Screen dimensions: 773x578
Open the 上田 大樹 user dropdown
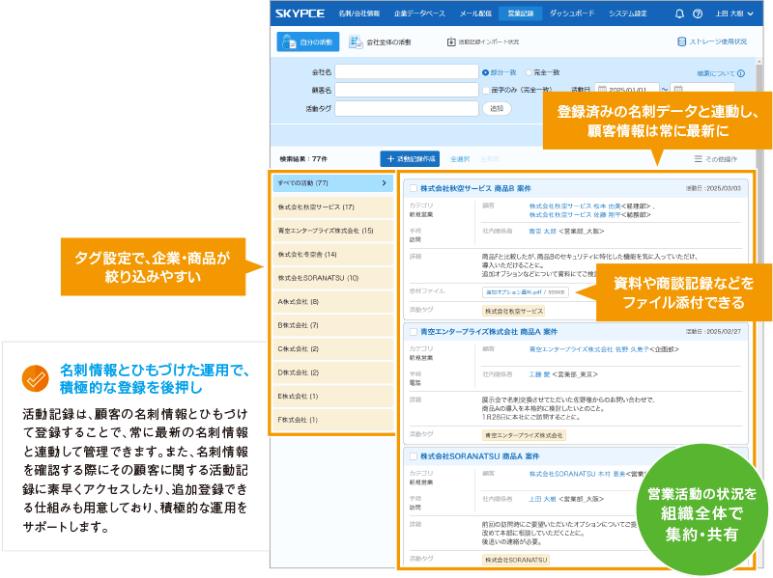click(x=734, y=14)
